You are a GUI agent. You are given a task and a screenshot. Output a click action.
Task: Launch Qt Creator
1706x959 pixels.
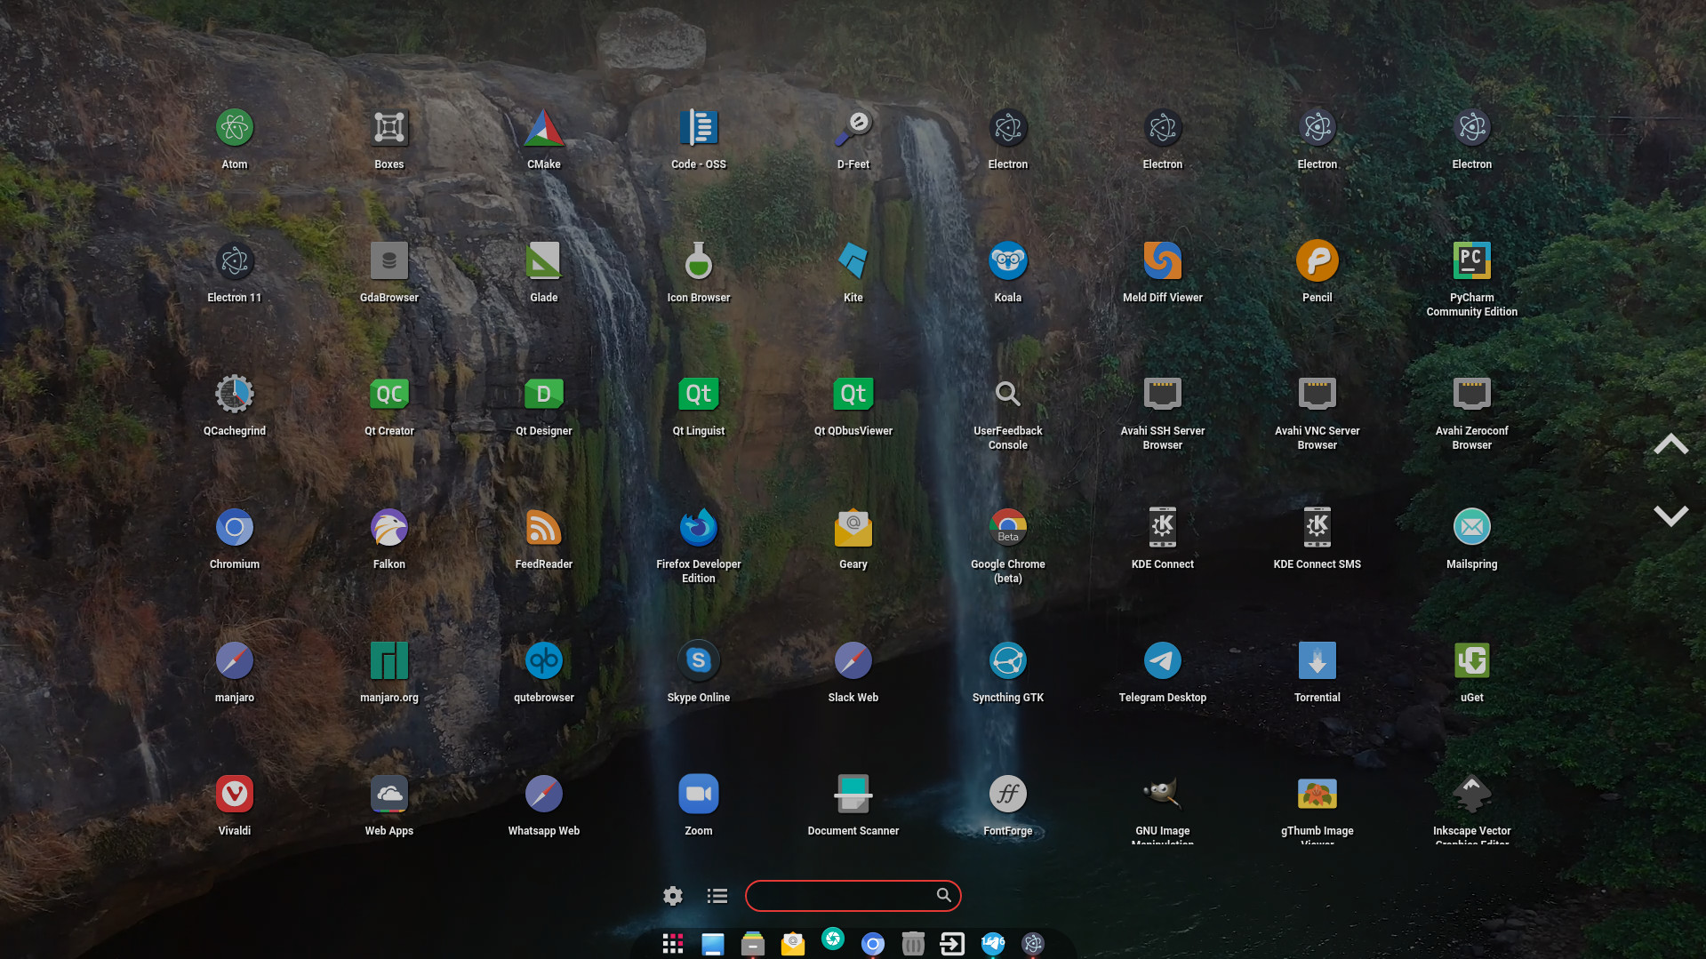(x=389, y=396)
